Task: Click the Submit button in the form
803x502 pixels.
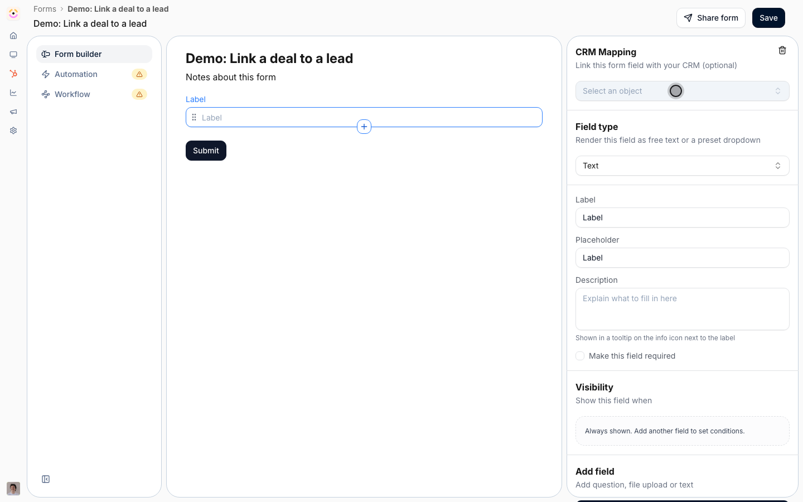Action: (206, 151)
